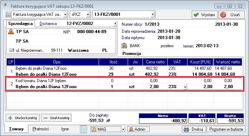Click the Utwórz korektę button
The height and width of the screenshot is (136, 249).
point(23,118)
